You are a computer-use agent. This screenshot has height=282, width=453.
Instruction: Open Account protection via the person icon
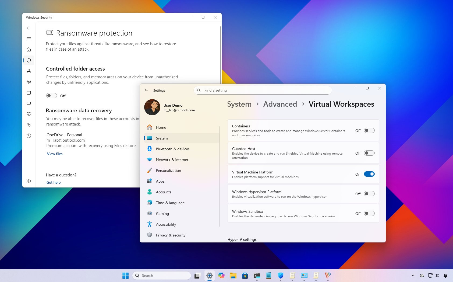click(29, 71)
